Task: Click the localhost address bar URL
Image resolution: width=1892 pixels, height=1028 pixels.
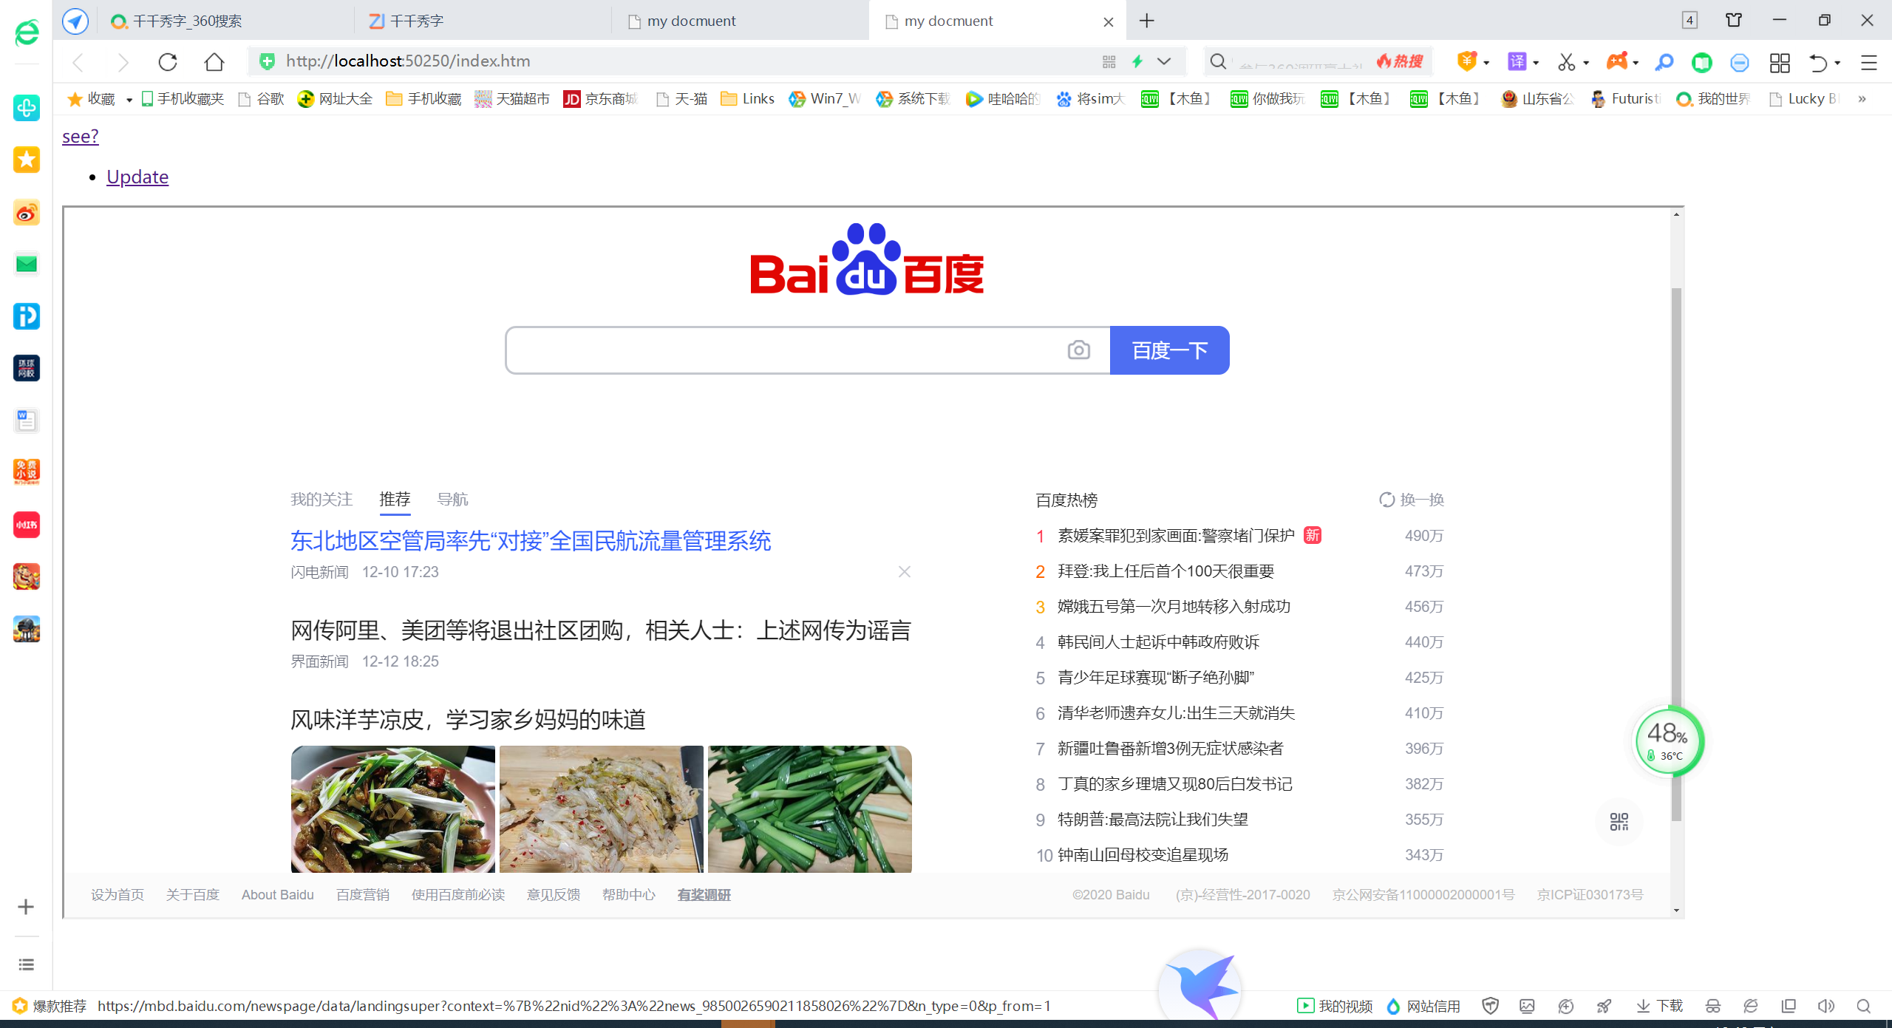Action: pyautogui.click(x=408, y=61)
